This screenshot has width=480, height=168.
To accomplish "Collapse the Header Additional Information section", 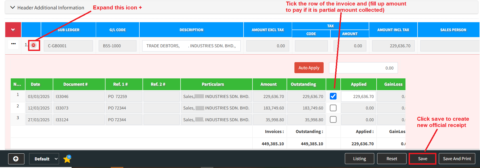I will (13, 8).
